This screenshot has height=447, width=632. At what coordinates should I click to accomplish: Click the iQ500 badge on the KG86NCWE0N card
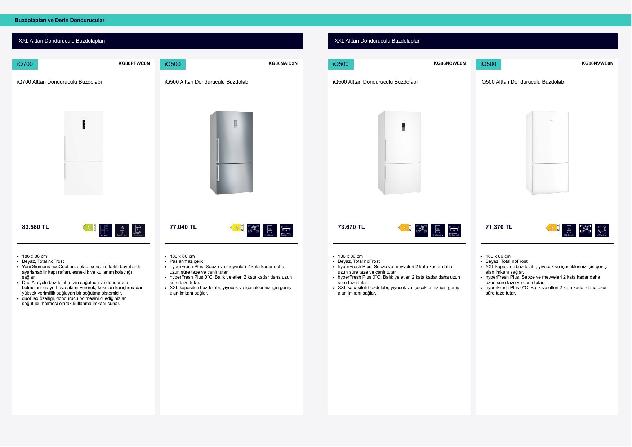(x=341, y=64)
